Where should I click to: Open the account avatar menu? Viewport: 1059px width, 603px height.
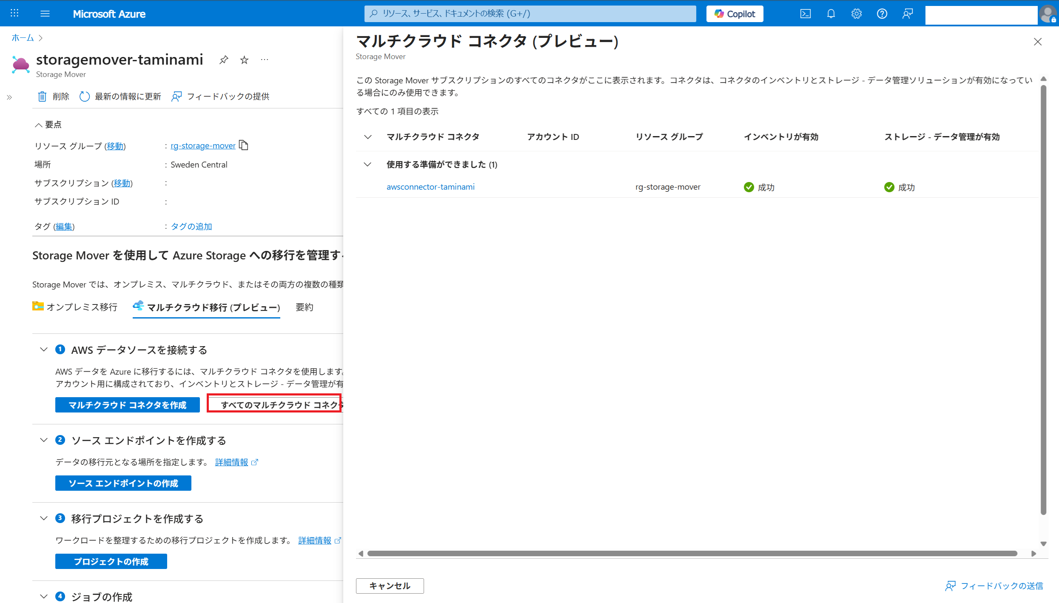[x=1048, y=14]
